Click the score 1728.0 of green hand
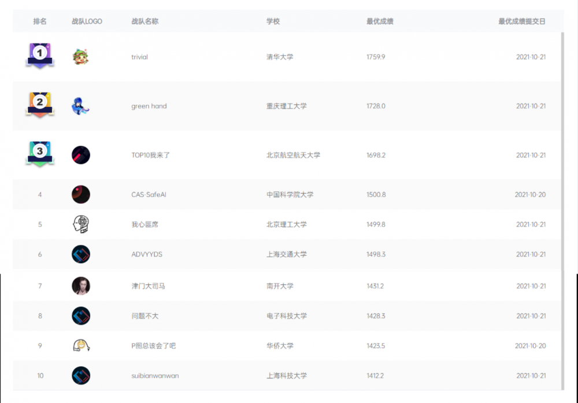 pyautogui.click(x=376, y=106)
